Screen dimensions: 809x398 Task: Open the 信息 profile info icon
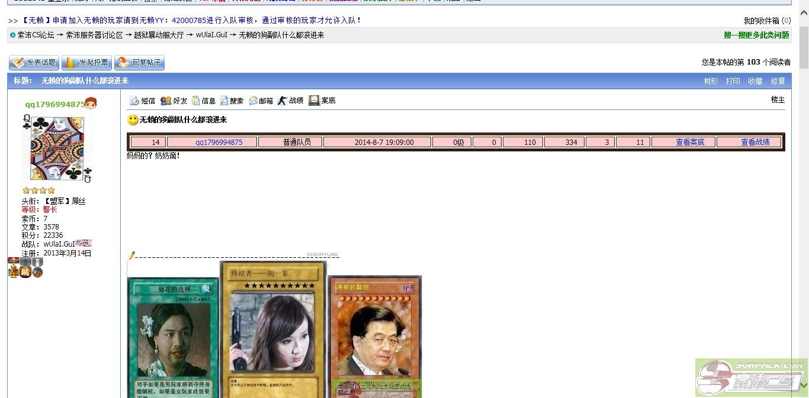coord(196,101)
